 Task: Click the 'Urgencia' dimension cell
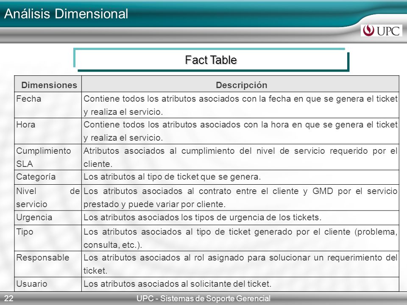(48, 218)
